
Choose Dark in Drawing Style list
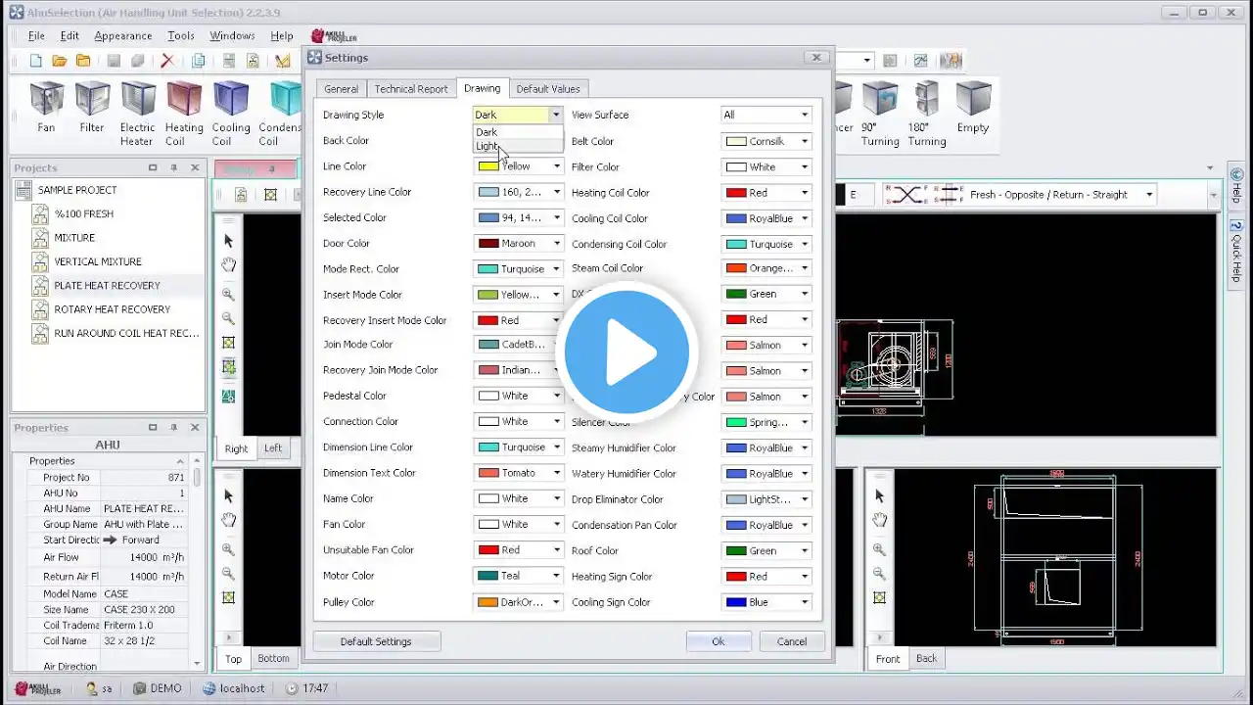pos(518,132)
